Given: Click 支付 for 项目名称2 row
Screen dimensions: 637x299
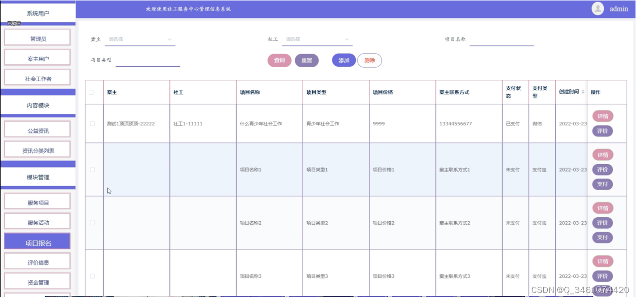Looking at the screenshot, I should (603, 237).
